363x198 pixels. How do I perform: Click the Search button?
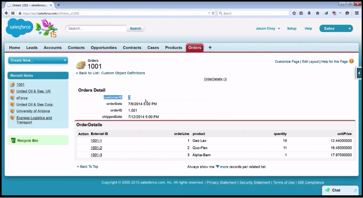tap(136, 29)
